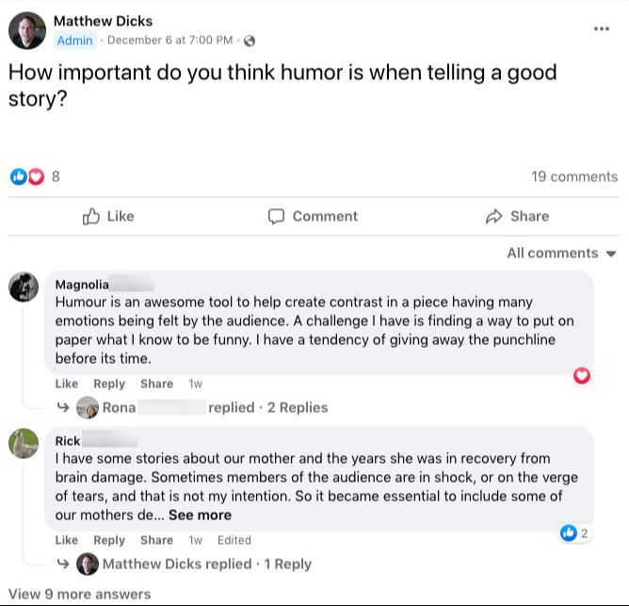Open Matthew Dicks' profile picture
629x606 pixels.
[27, 31]
